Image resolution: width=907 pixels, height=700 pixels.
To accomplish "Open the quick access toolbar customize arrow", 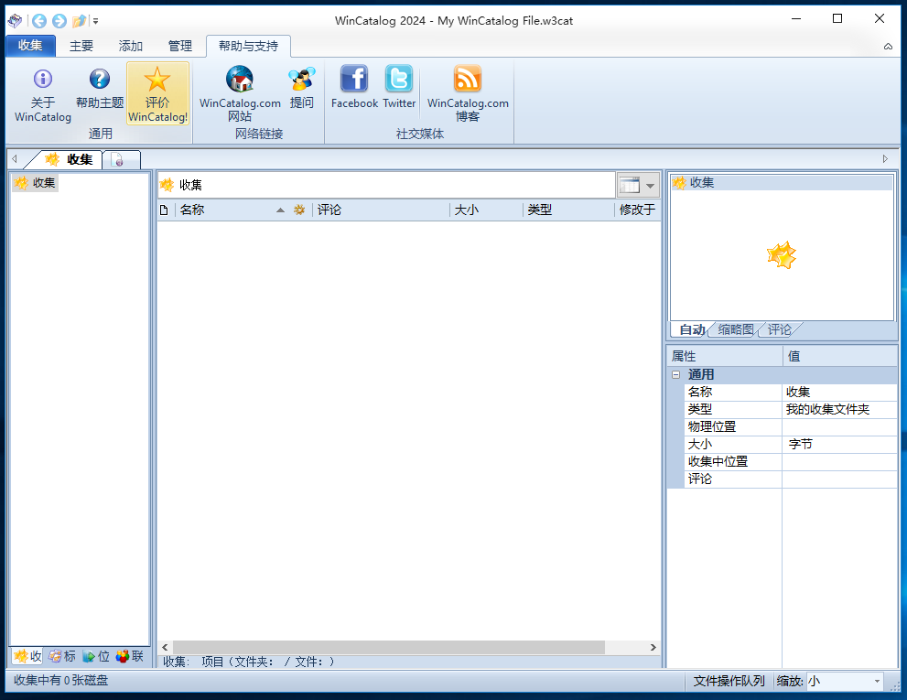I will [96, 20].
